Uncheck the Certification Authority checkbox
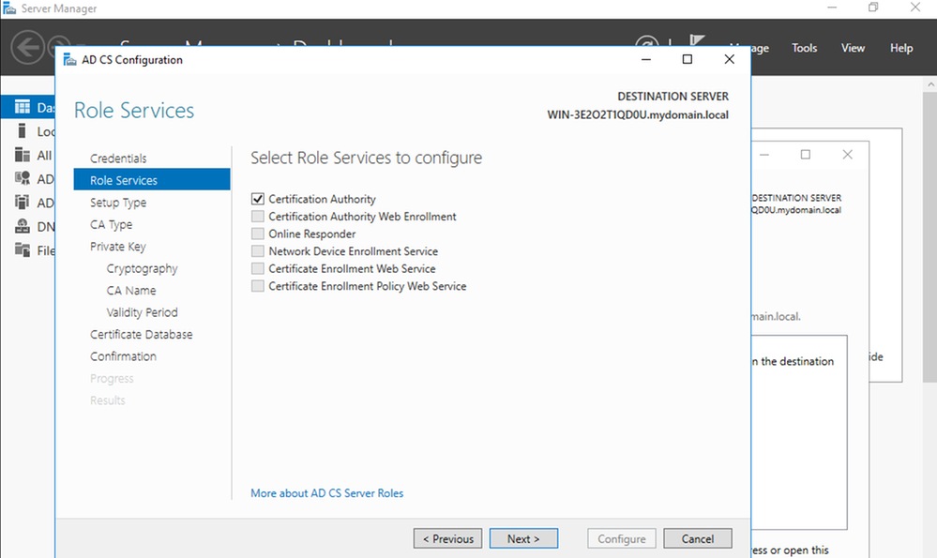 pyautogui.click(x=257, y=199)
